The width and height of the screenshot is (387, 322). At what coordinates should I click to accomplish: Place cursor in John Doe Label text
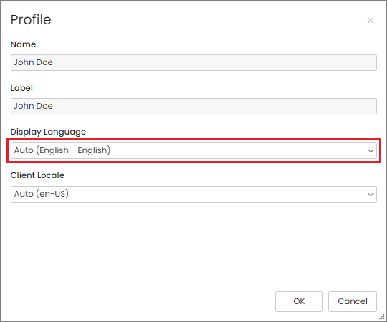click(x=33, y=106)
